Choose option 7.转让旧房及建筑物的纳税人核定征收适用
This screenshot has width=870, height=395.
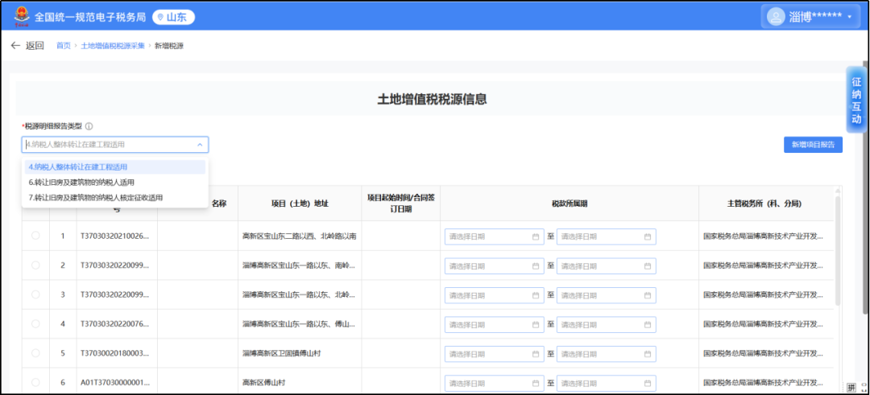click(95, 197)
